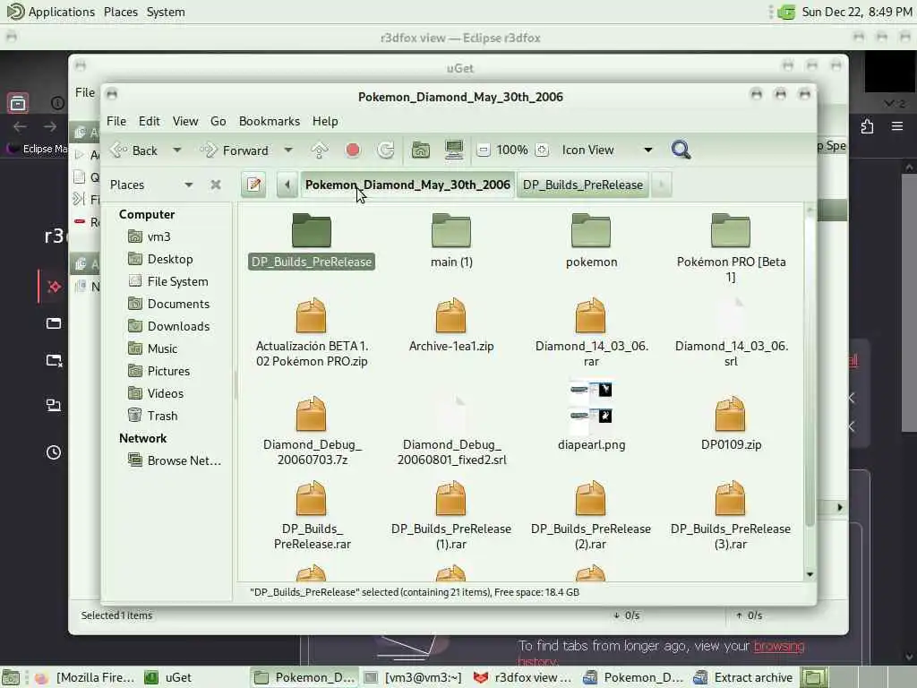This screenshot has height=688, width=917.
Task: Select DP_Builds_PreRelease.rar archive
Action: [x=311, y=515]
